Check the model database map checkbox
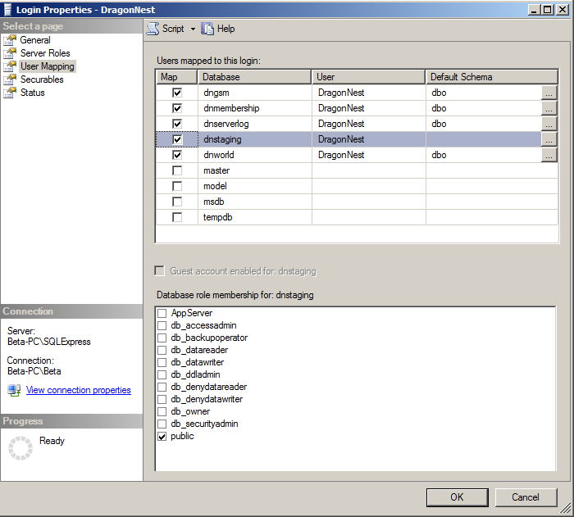Image resolution: width=574 pixels, height=517 pixels. point(177,186)
